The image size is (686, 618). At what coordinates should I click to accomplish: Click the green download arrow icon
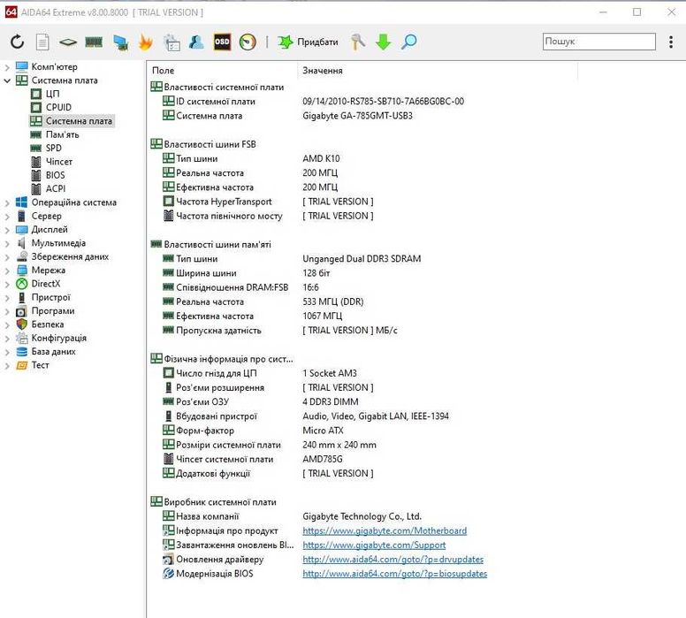(384, 42)
